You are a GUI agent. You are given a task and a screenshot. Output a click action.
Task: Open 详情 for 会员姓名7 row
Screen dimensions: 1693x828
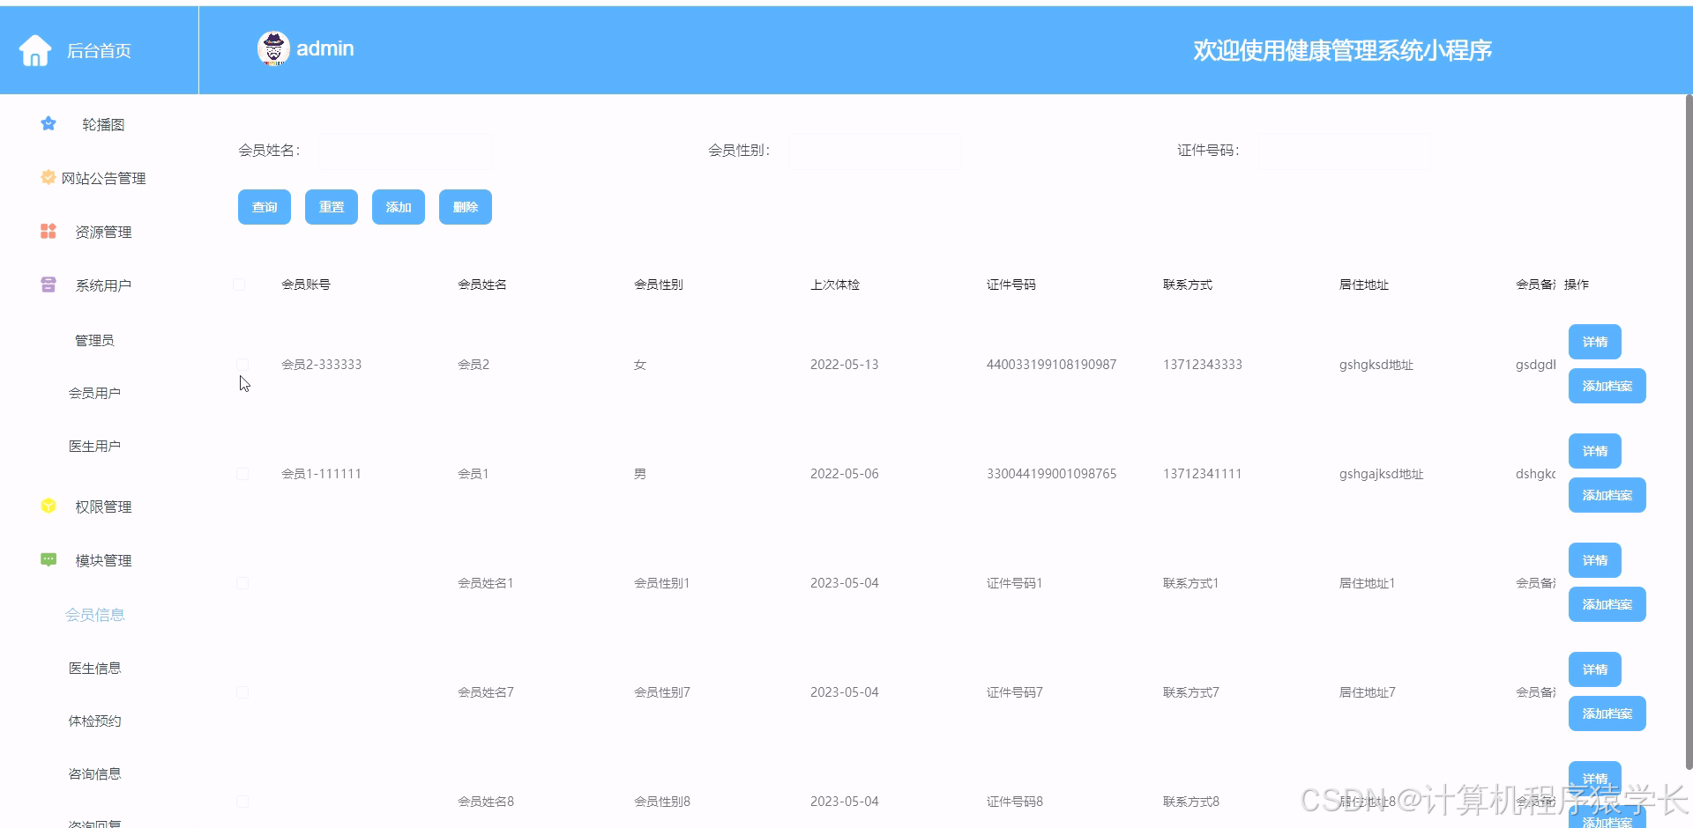point(1595,669)
